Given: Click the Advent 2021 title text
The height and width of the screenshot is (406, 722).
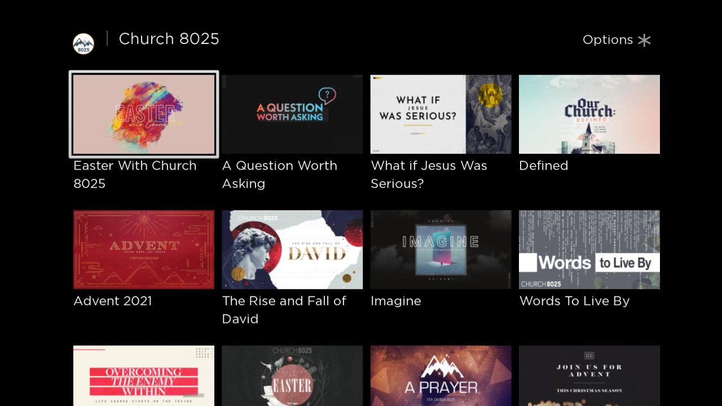Looking at the screenshot, I should pos(113,301).
